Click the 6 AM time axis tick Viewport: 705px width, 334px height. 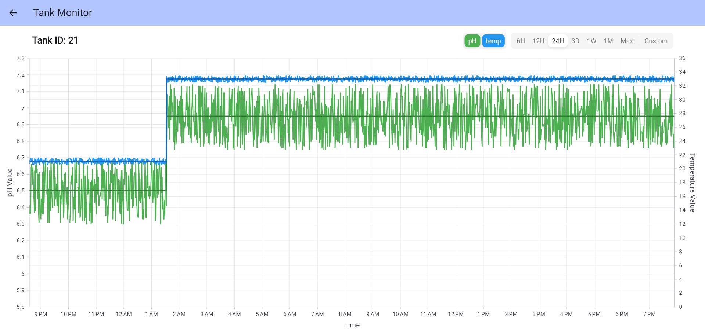coord(289,314)
